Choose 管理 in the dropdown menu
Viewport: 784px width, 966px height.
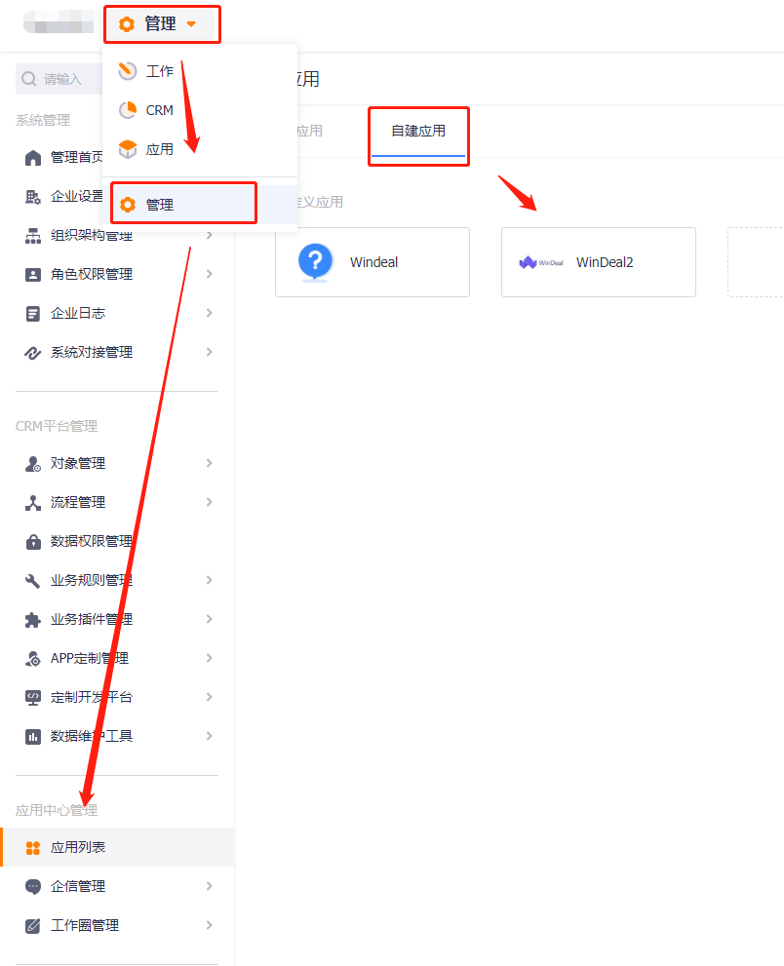coord(160,205)
